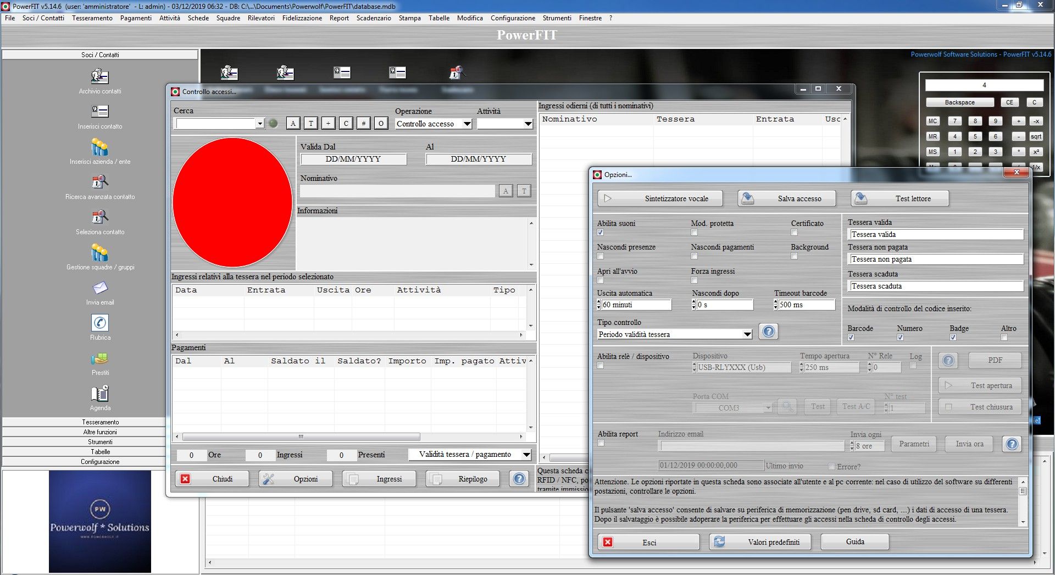Click the help icon next to Riepilogo
Viewport: 1055px width, 575px height.
click(519, 479)
